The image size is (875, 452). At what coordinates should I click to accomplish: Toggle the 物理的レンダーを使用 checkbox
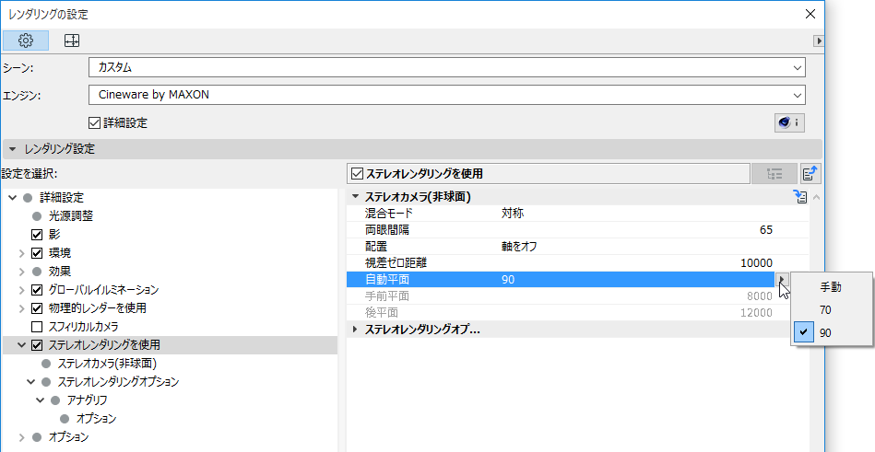coord(37,308)
